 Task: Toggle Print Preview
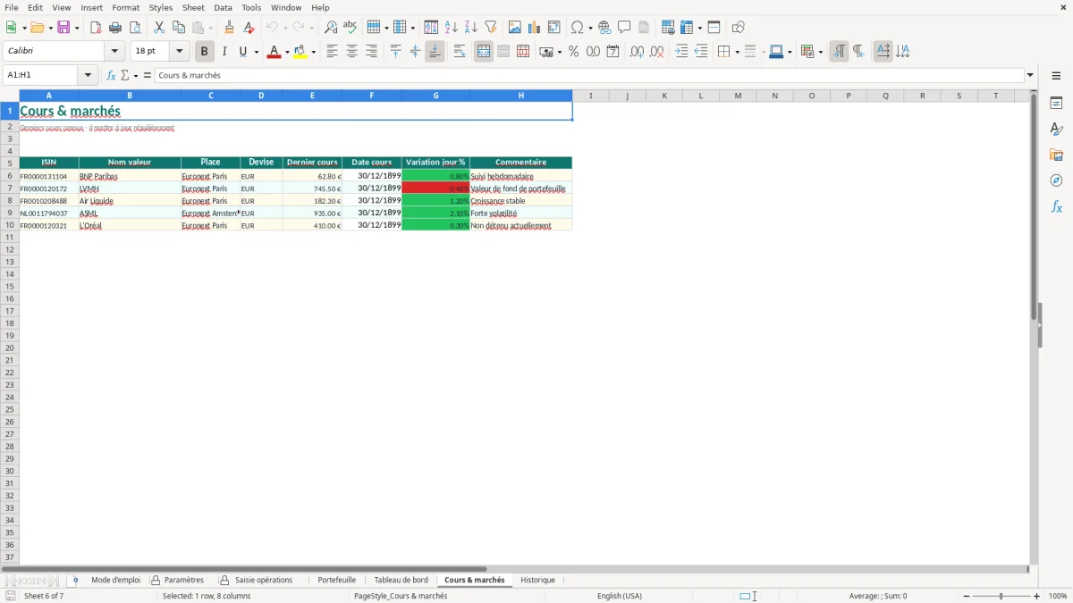coord(135,28)
